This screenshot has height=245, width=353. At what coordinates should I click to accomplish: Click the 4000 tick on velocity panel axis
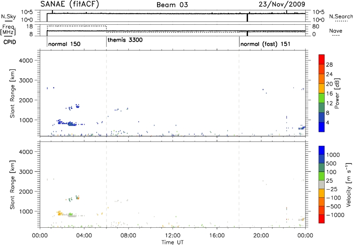coord(26,152)
